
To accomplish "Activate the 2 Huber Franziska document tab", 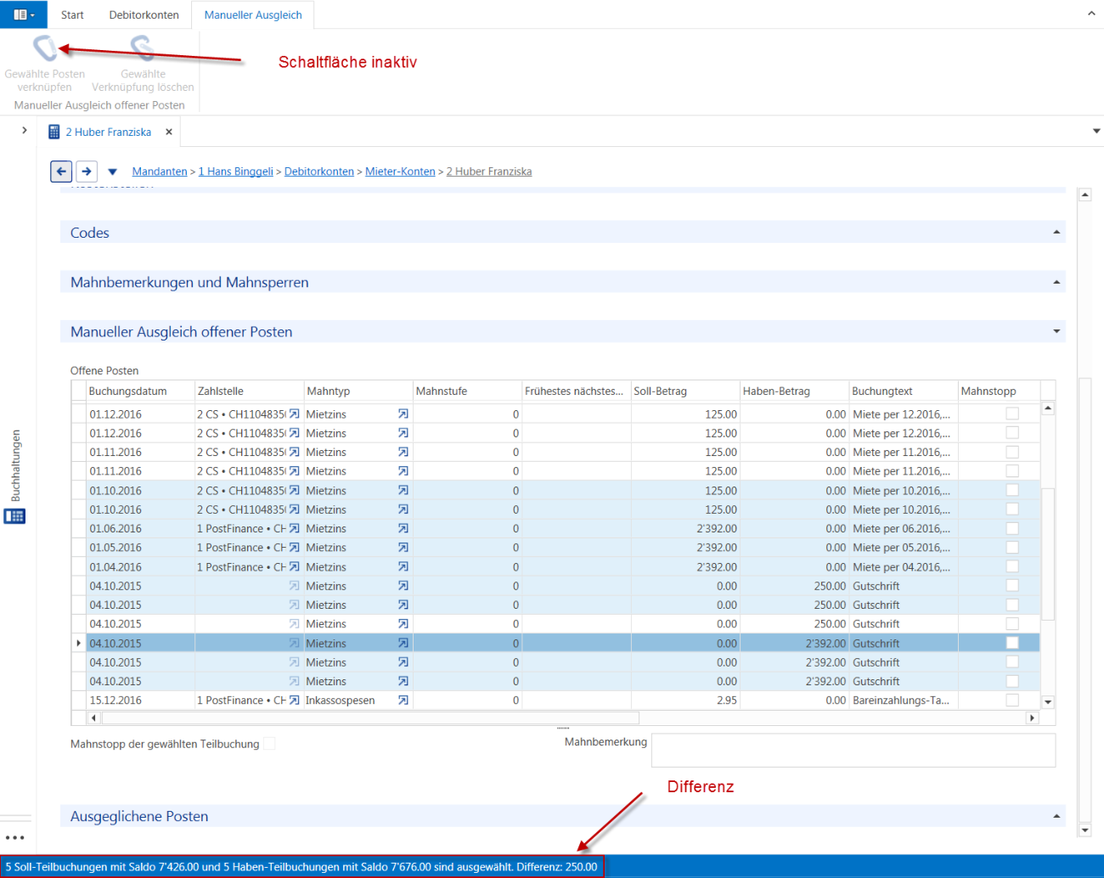I will tap(109, 132).
